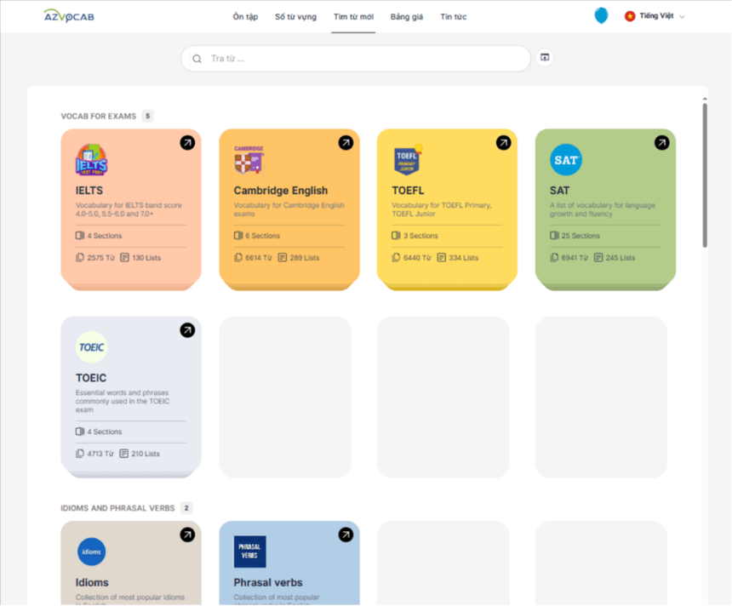Open the Cambridge English title
Screen dimensions: 732x606
(281, 191)
